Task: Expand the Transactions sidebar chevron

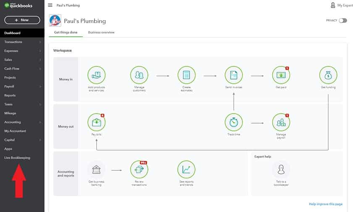Action: (40, 42)
